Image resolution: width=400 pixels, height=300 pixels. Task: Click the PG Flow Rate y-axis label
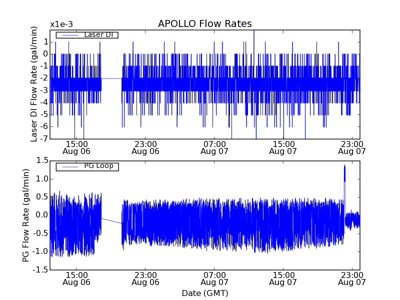(26, 215)
